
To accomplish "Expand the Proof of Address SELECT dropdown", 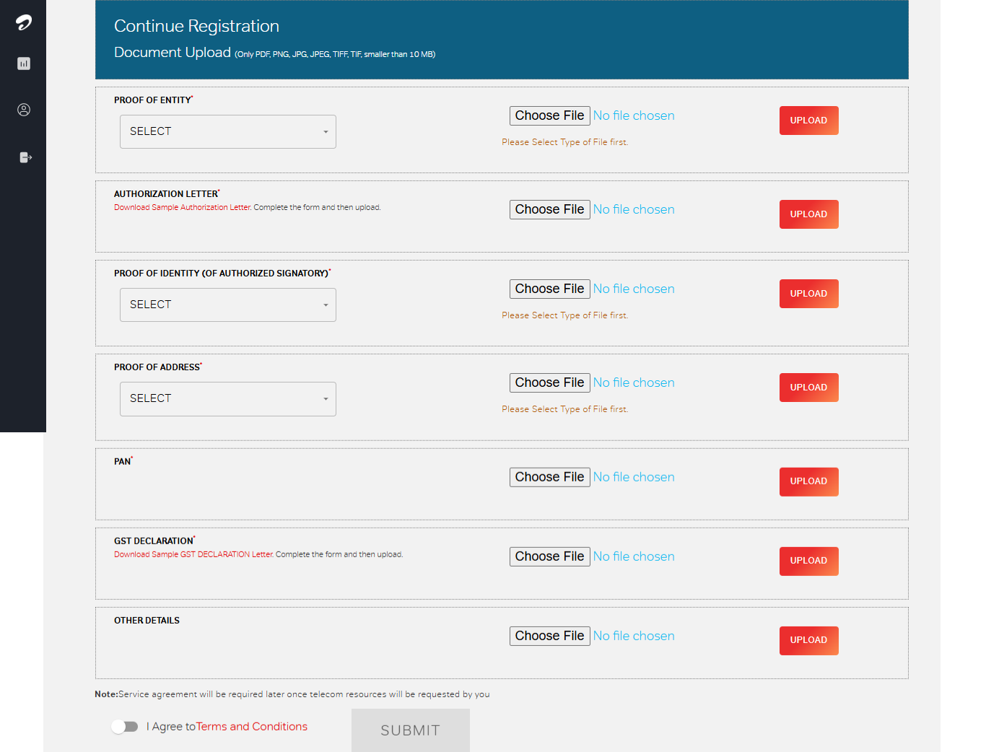I will click(x=227, y=398).
